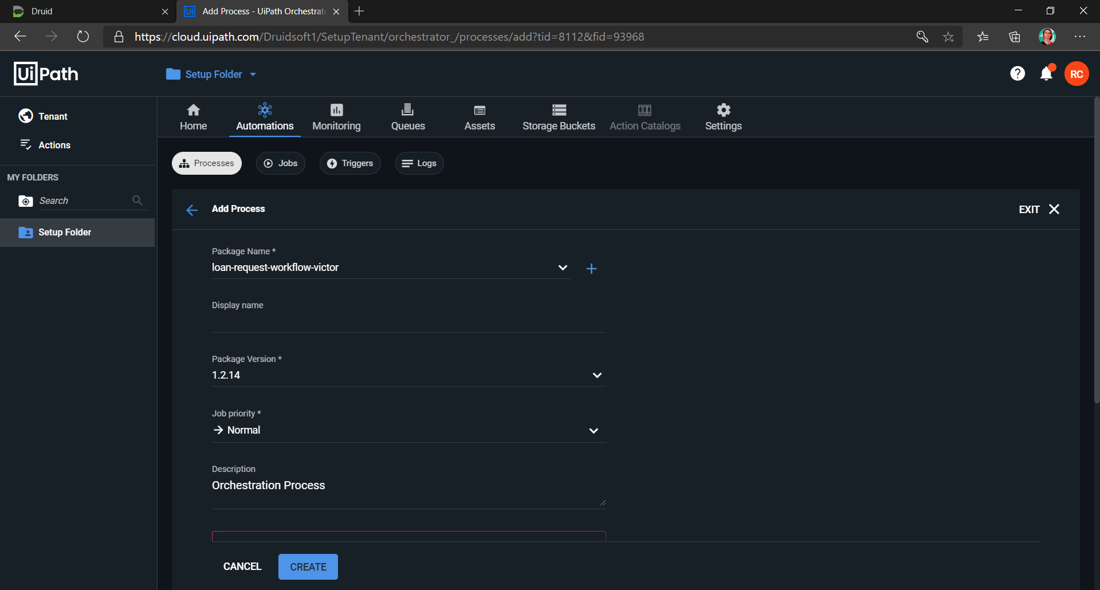Open the browser profile picture

tap(1047, 37)
